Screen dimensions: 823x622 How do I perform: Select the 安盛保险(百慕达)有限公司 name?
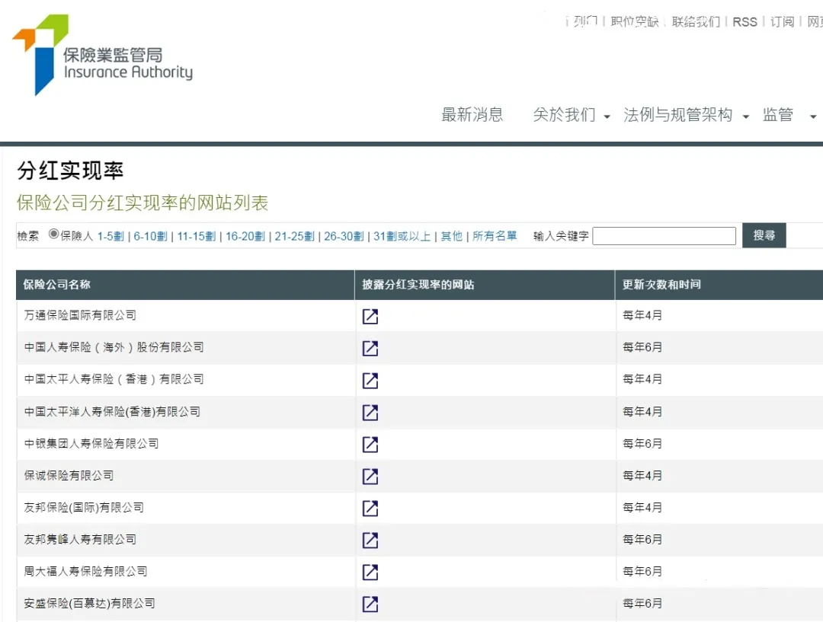89,604
